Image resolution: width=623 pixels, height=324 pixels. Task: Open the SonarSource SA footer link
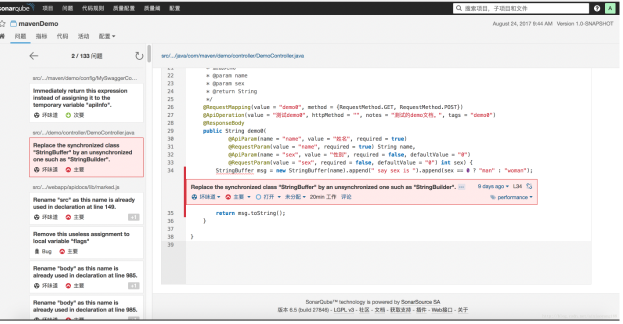pyautogui.click(x=420, y=302)
